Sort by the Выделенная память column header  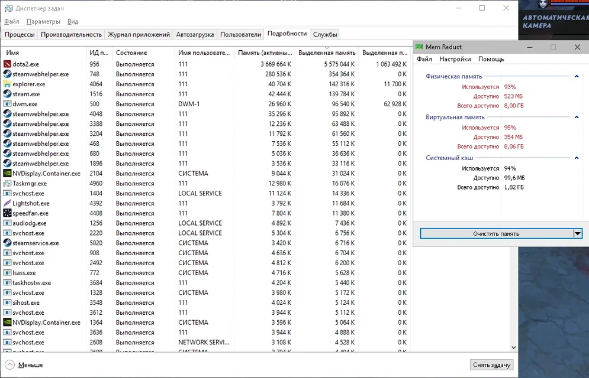click(x=327, y=53)
